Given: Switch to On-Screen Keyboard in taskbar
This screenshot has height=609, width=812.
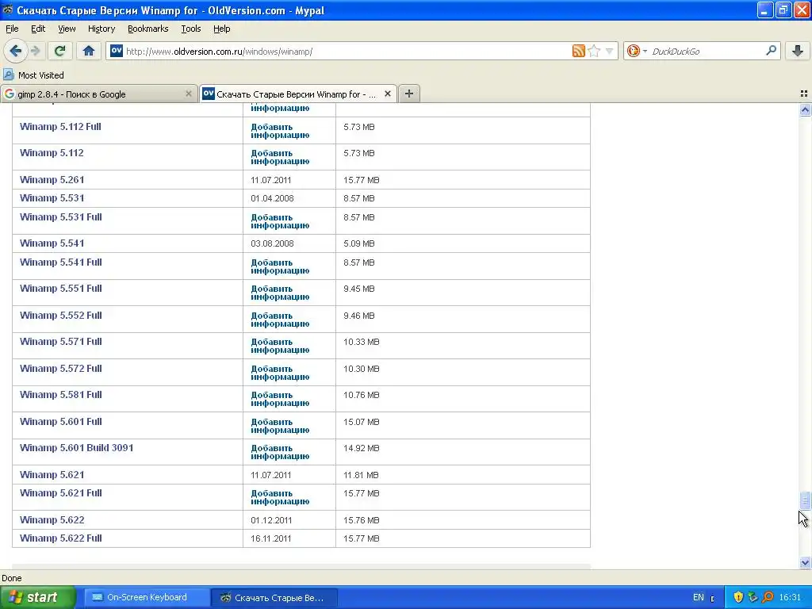Looking at the screenshot, I should pos(147,597).
